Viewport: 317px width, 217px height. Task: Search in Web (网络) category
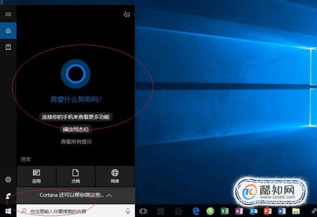(115, 176)
